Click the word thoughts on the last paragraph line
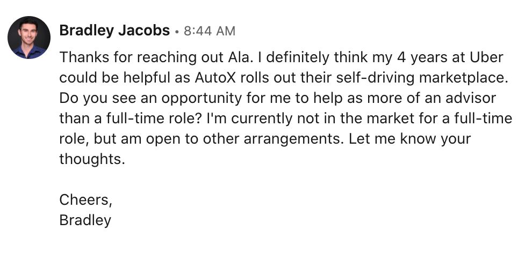The height and width of the screenshot is (253, 532). [x=92, y=159]
